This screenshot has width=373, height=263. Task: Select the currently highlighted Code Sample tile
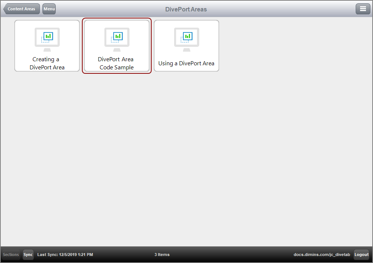(117, 46)
